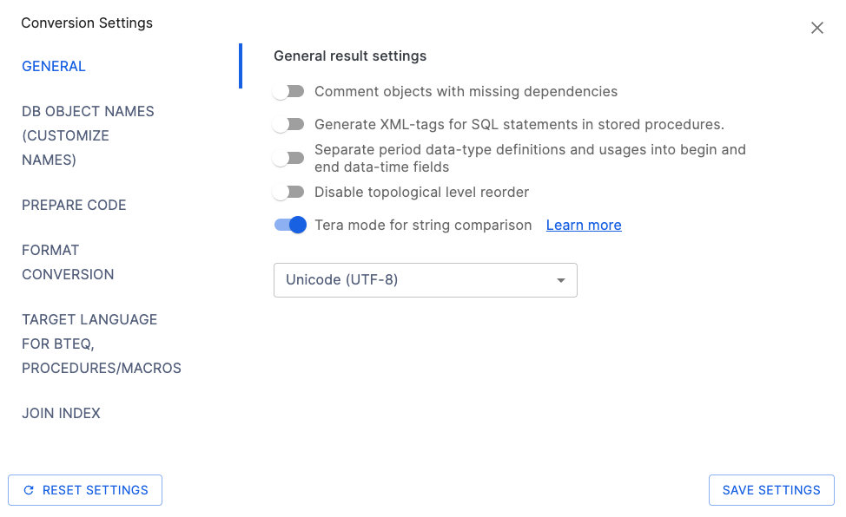Open the Unicode (UTF-8) encoding dropdown
This screenshot has height=517, width=846.
coord(425,280)
